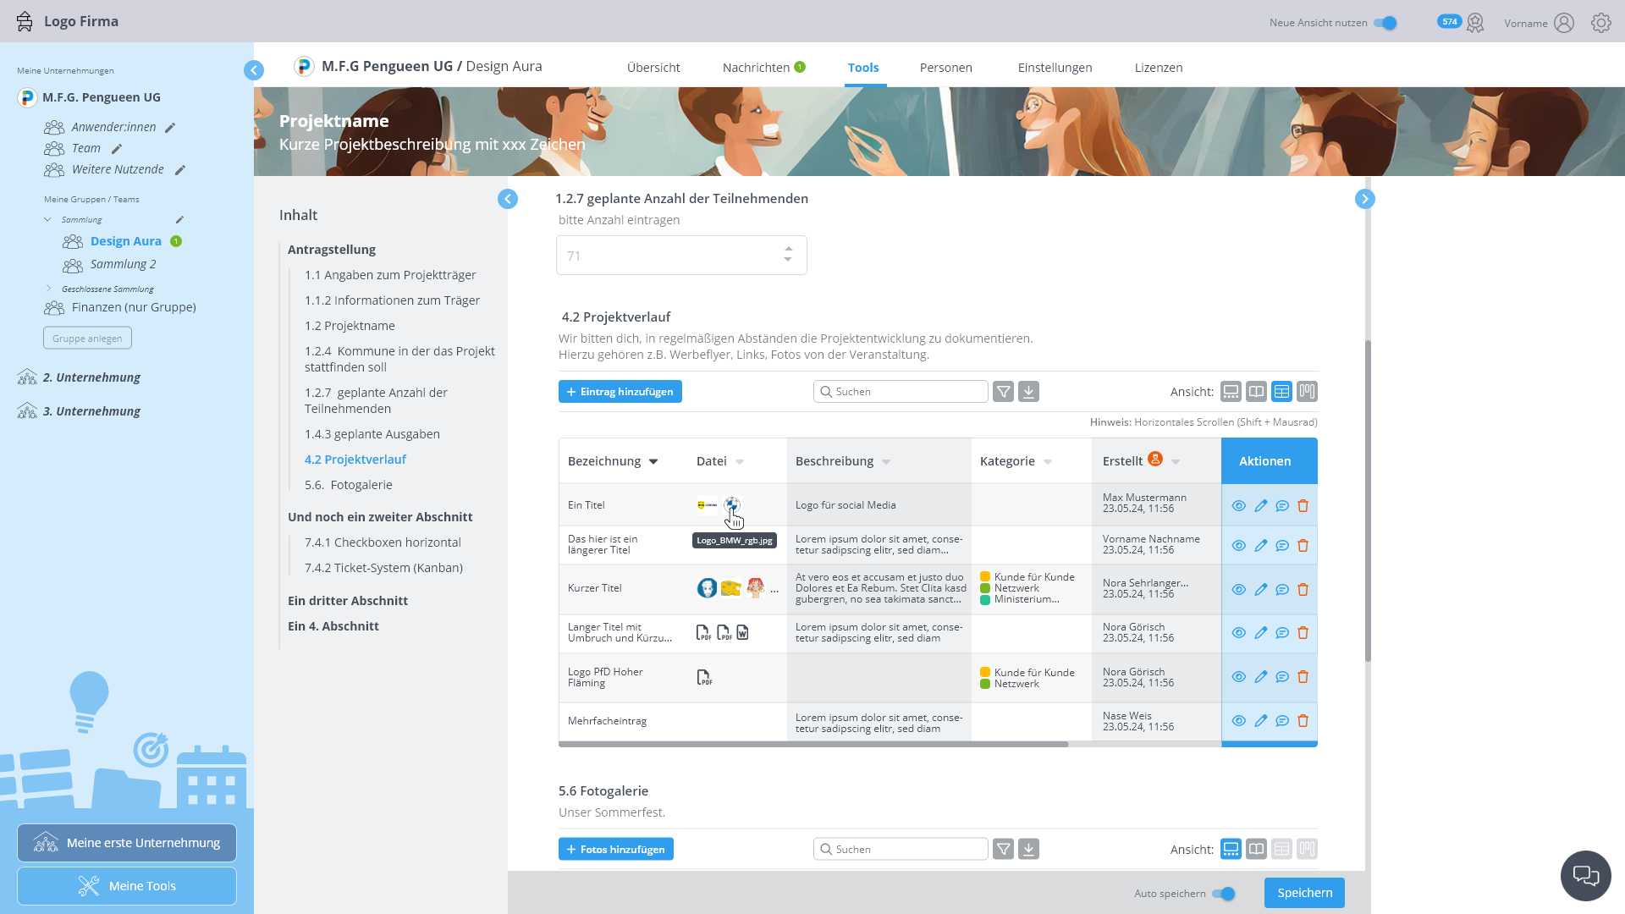Open the chat support bubble
The height and width of the screenshot is (914, 1625).
point(1585,875)
